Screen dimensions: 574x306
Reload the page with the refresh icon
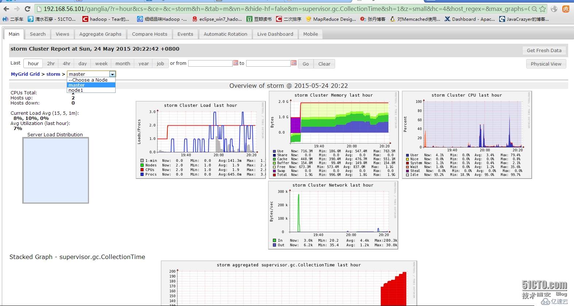pyautogui.click(x=27, y=9)
